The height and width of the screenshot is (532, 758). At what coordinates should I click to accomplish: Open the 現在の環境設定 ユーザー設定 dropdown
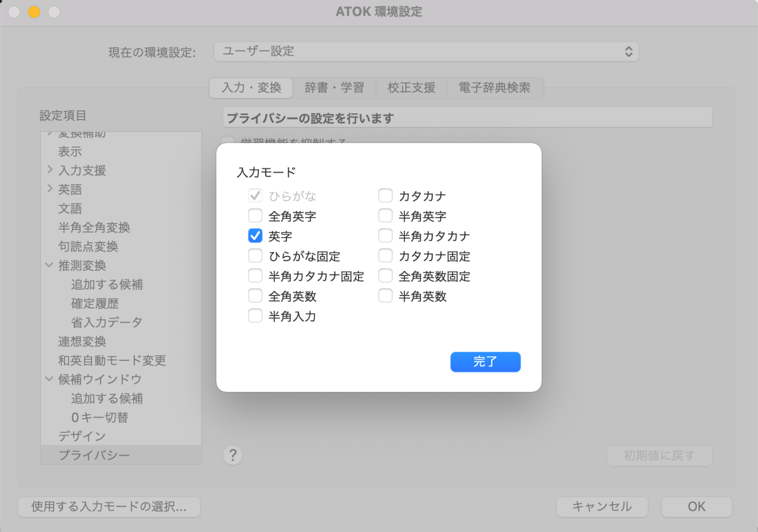pos(427,51)
